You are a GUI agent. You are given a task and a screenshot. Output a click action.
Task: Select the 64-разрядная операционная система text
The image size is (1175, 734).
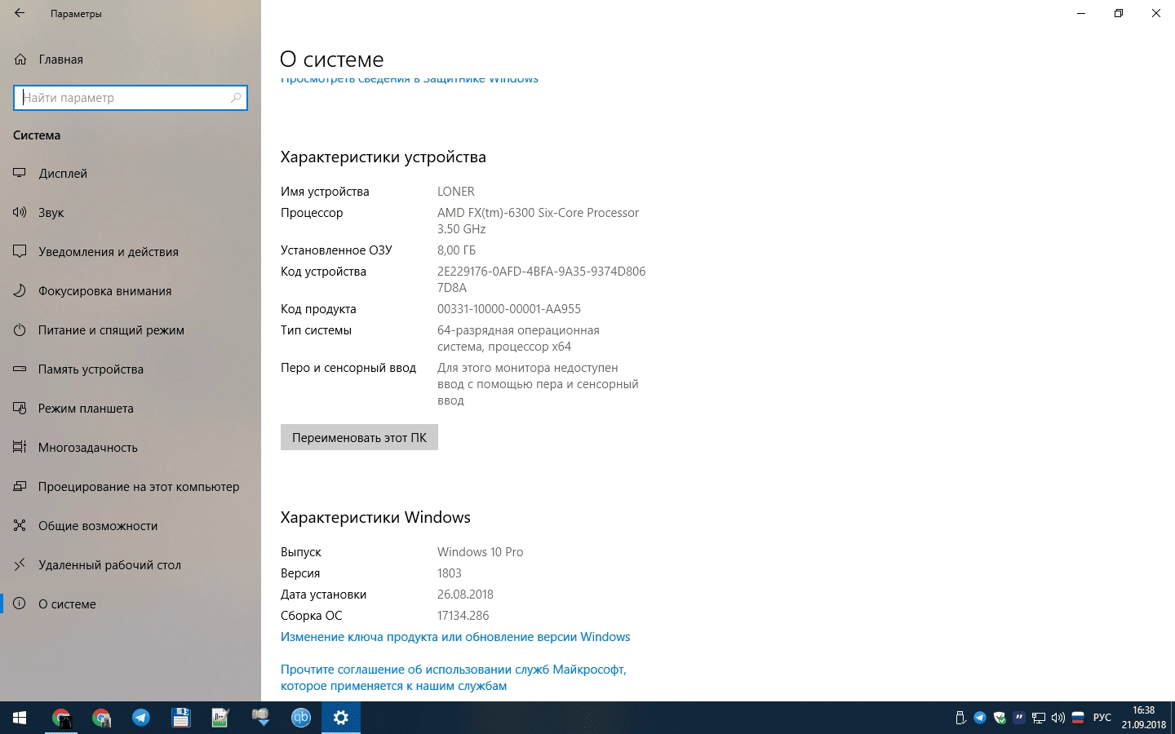[x=519, y=338]
